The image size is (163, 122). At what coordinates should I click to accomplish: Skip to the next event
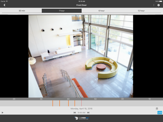(x=88, y=113)
